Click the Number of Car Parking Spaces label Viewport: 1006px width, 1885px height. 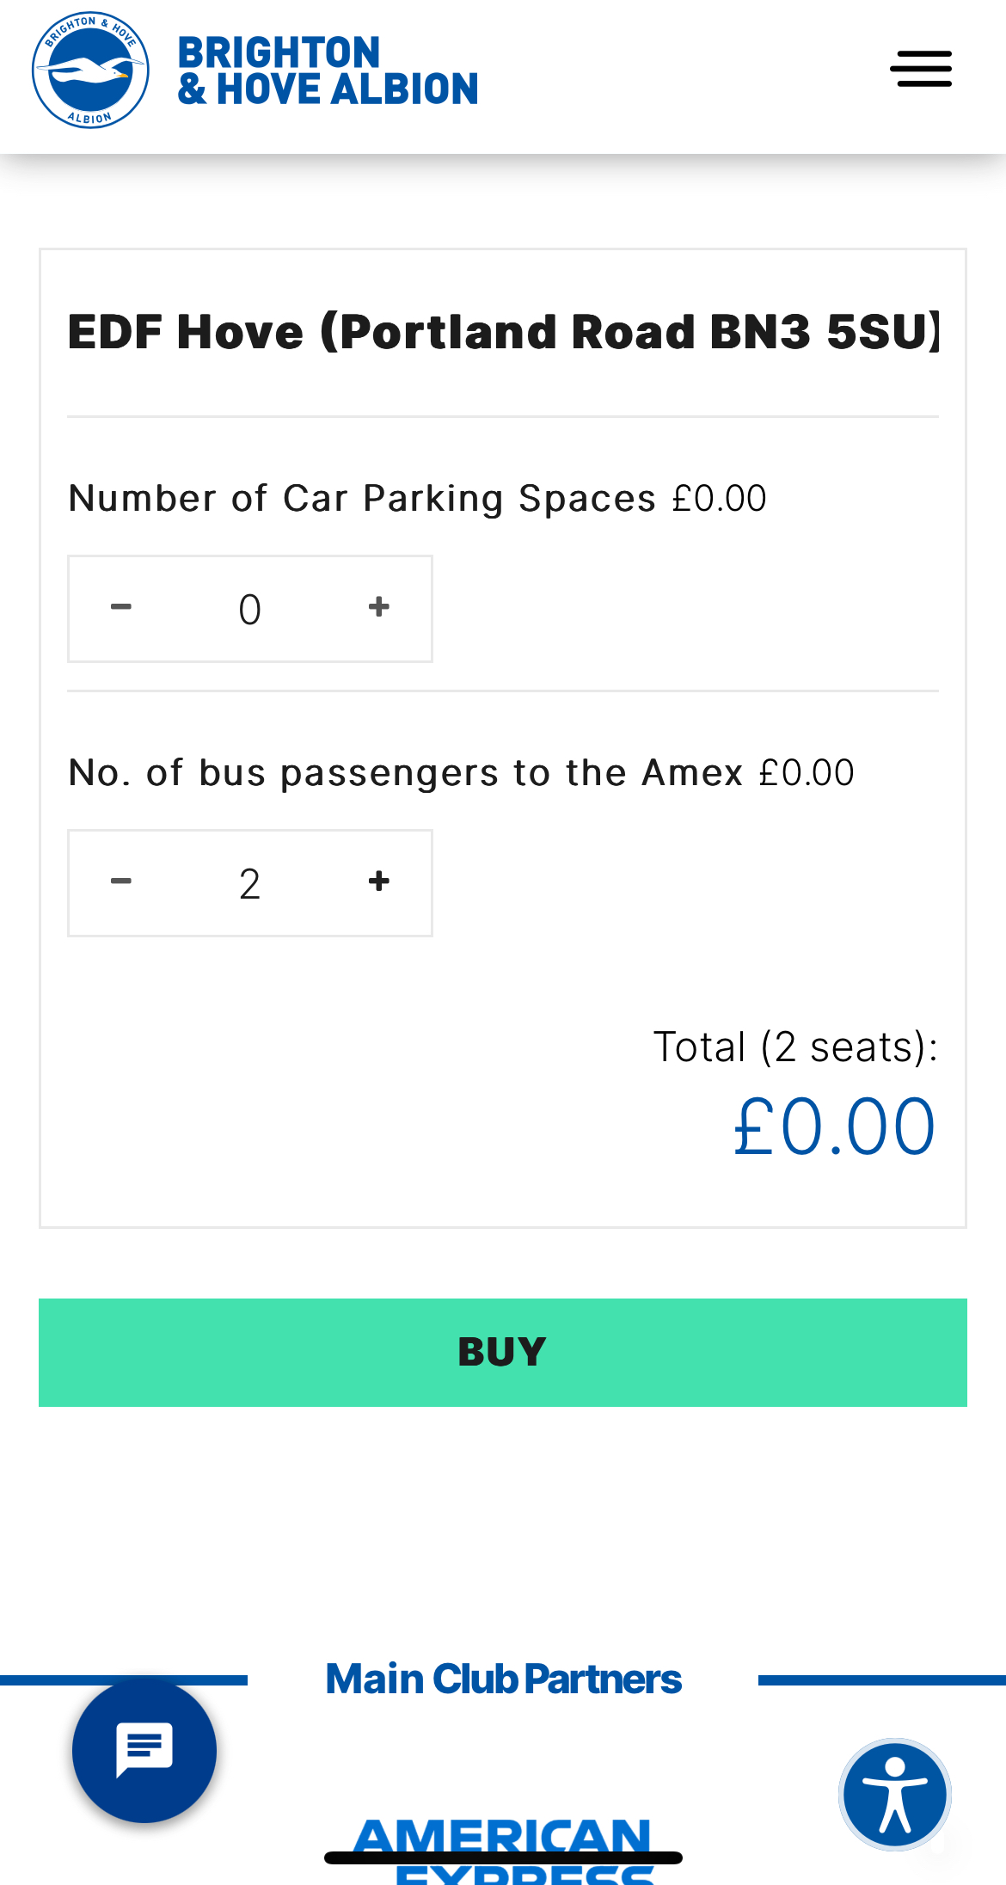tap(362, 499)
